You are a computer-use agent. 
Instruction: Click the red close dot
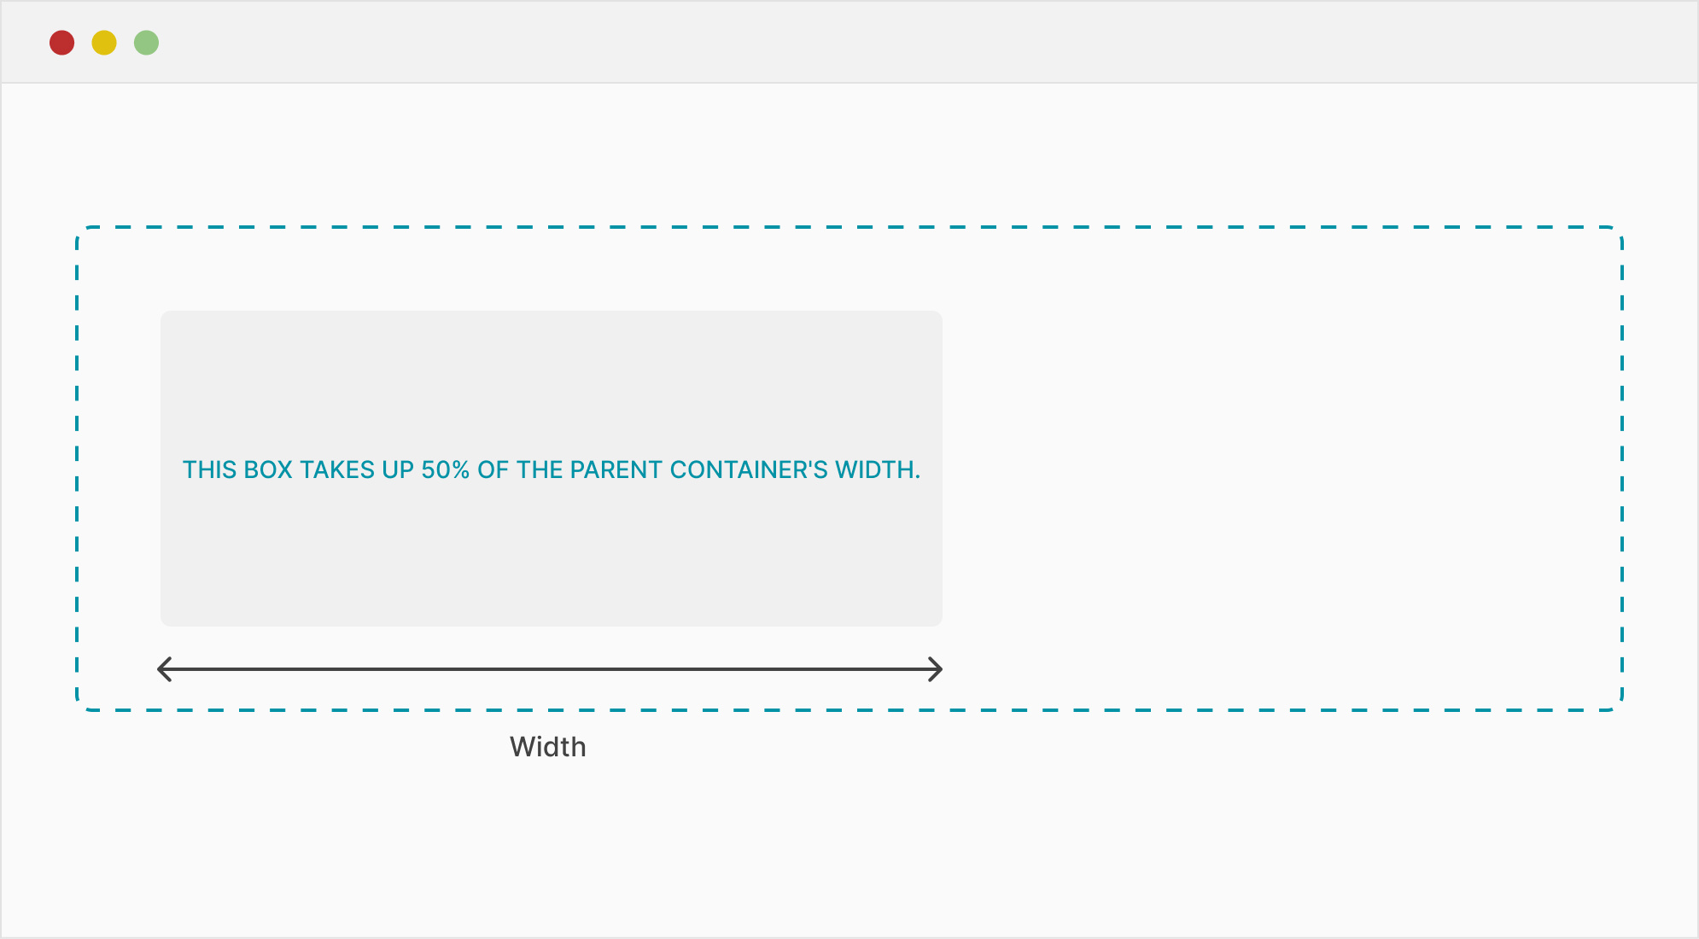coord(61,43)
